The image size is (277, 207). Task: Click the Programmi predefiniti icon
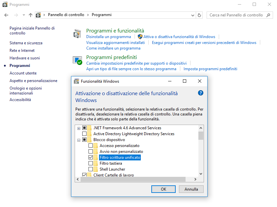77,60
